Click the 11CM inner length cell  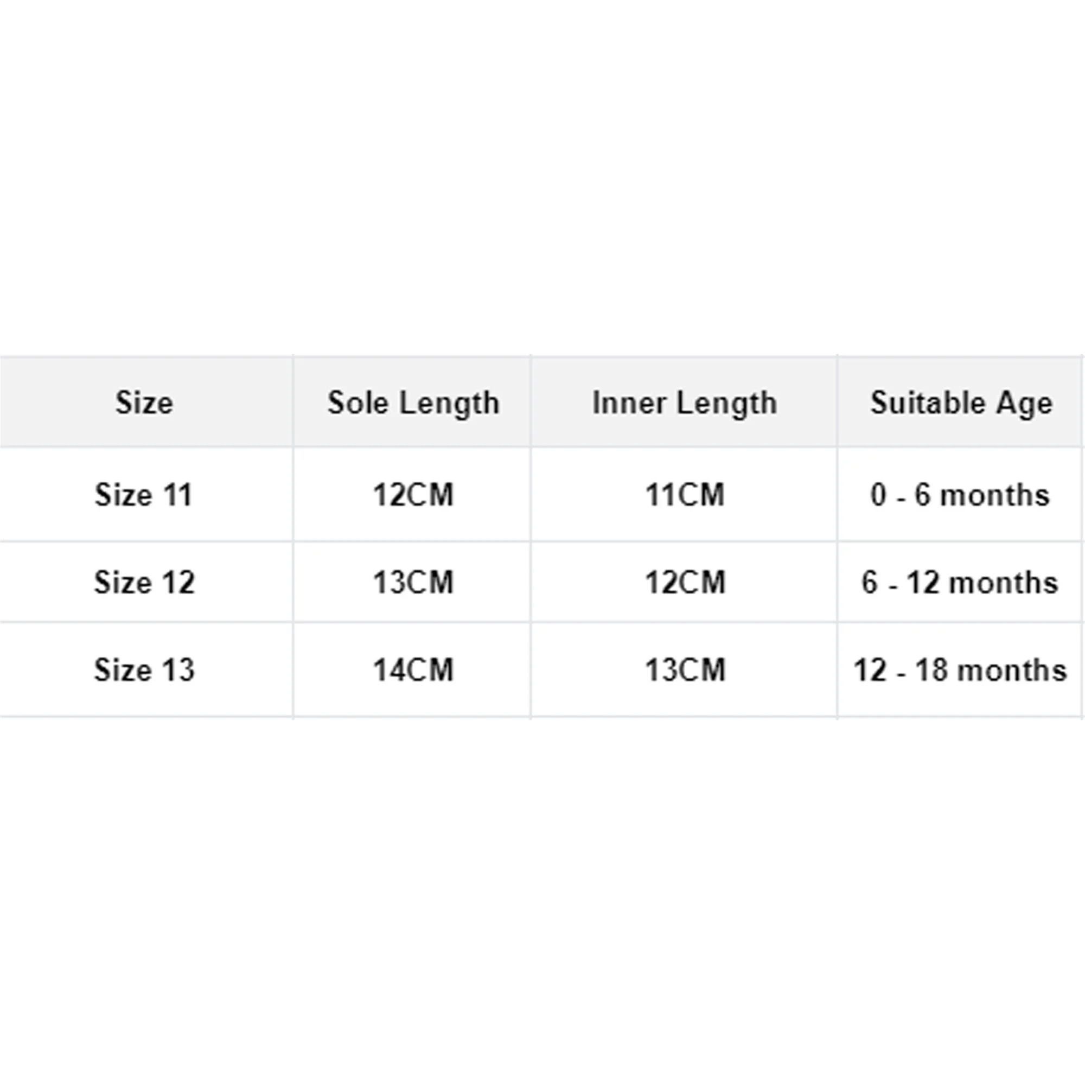click(685, 495)
